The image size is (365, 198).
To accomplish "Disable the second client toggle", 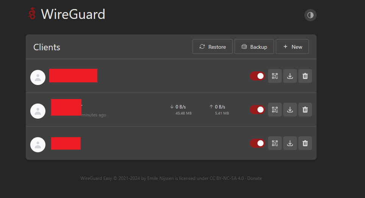I will (x=257, y=110).
